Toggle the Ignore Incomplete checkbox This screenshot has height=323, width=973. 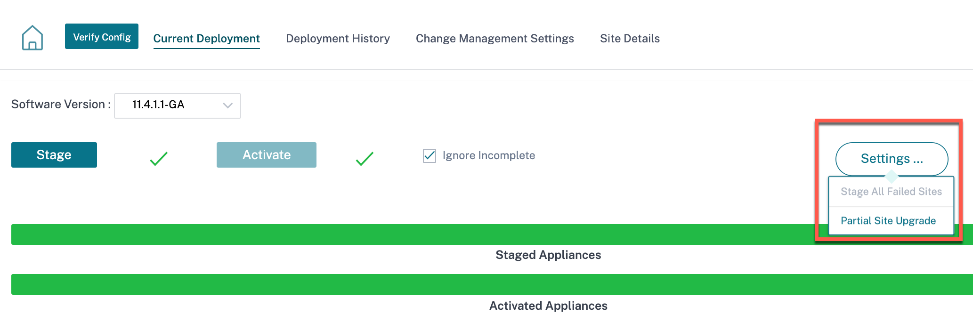pyautogui.click(x=430, y=155)
